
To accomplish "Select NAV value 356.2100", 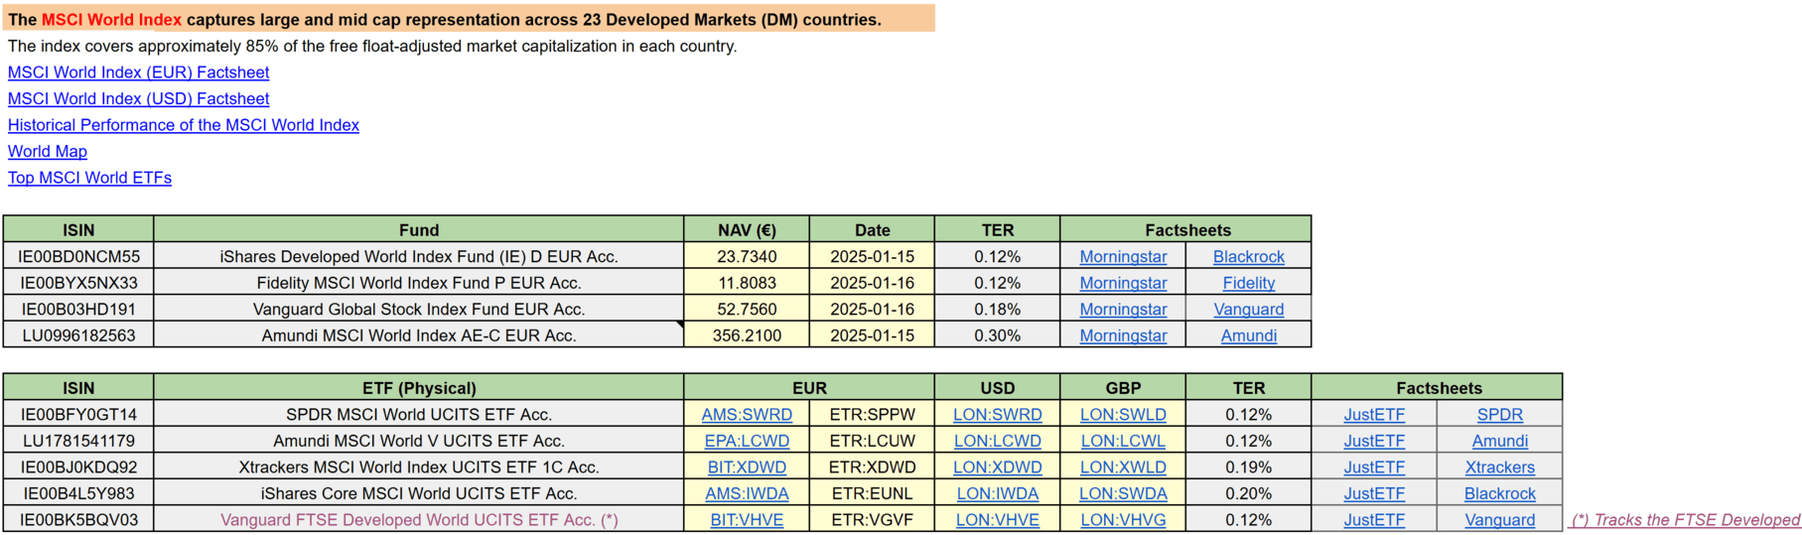I will tap(747, 335).
